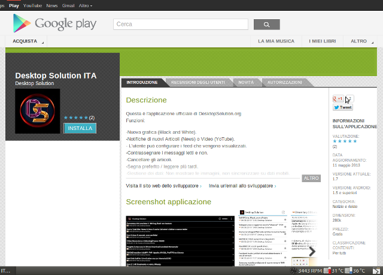The image size is (383, 275).
Task: Click the fan RPM indicator in taskbar
Action: point(306,271)
